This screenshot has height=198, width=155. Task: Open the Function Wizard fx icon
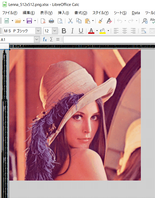[45, 39]
